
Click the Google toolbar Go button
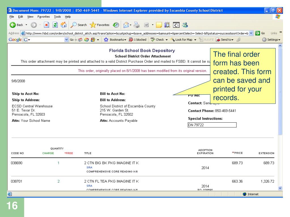tap(72, 40)
